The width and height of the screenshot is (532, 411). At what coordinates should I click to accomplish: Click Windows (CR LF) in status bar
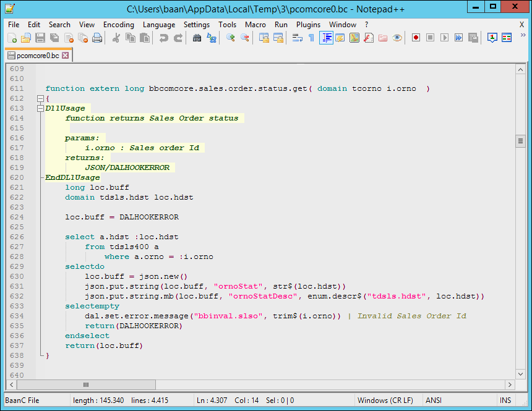coord(385,400)
